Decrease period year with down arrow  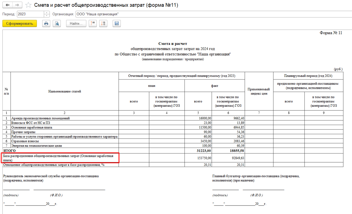(47, 16)
